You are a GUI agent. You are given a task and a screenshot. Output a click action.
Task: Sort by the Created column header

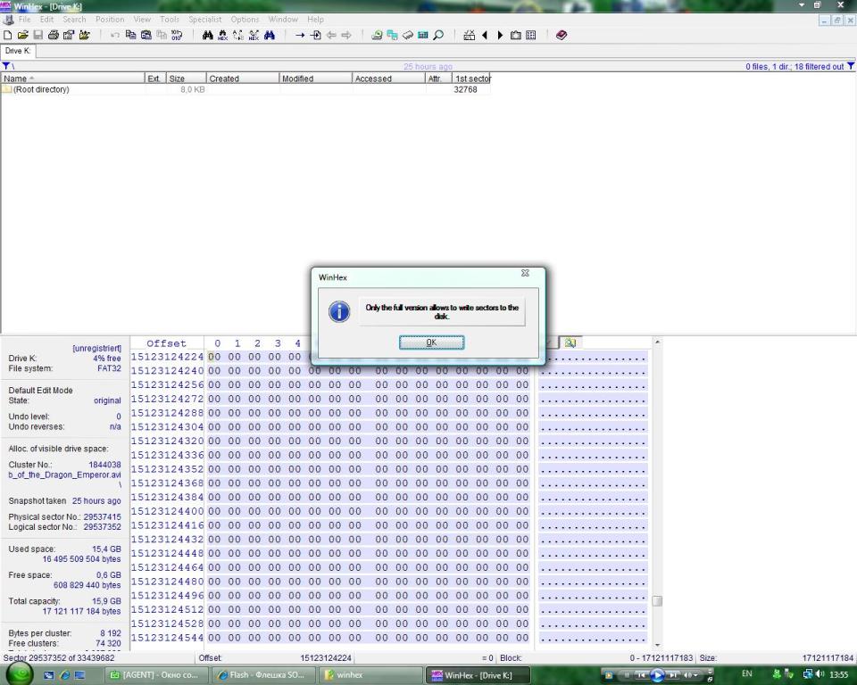[243, 78]
